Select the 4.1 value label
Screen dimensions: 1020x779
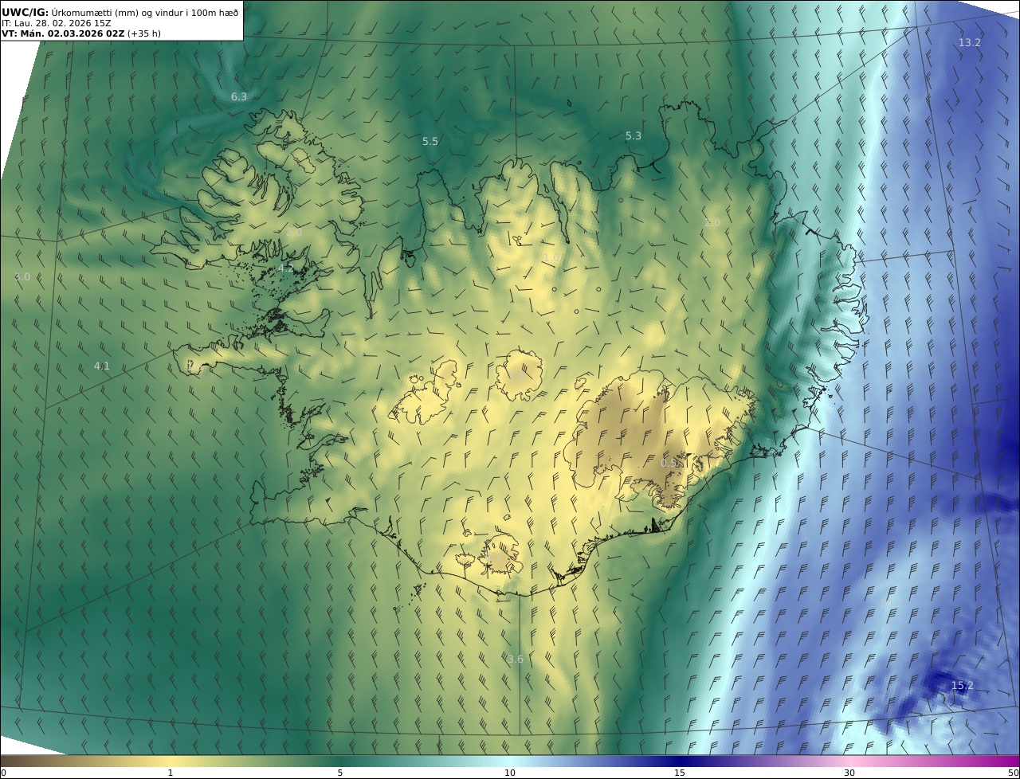pos(101,366)
